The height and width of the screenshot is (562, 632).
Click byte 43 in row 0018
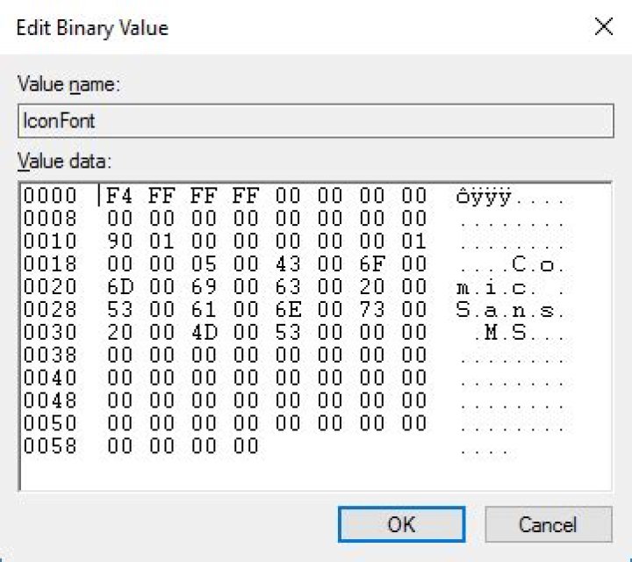tap(288, 264)
